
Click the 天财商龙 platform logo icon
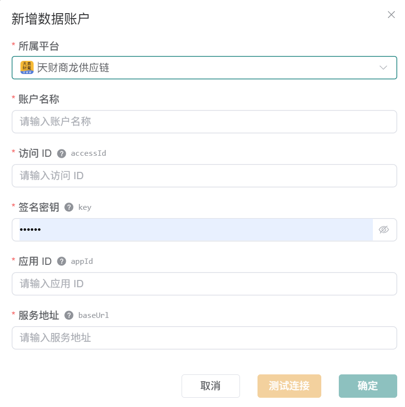[x=27, y=68]
